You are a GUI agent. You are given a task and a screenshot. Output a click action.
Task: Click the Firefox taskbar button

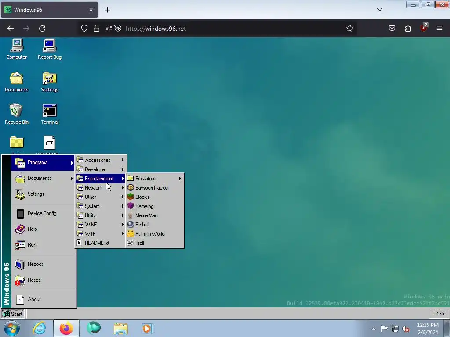click(x=66, y=328)
